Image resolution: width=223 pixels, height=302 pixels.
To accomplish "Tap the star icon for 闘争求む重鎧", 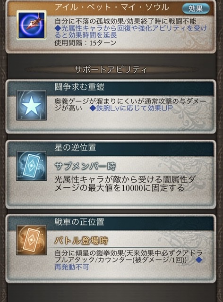I will [32, 105].
